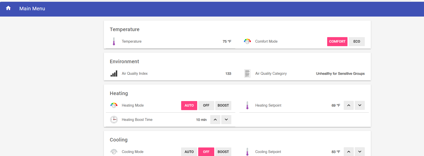Switch Comfort Mode to ECO
Screen dimensions: 424x156
point(357,42)
